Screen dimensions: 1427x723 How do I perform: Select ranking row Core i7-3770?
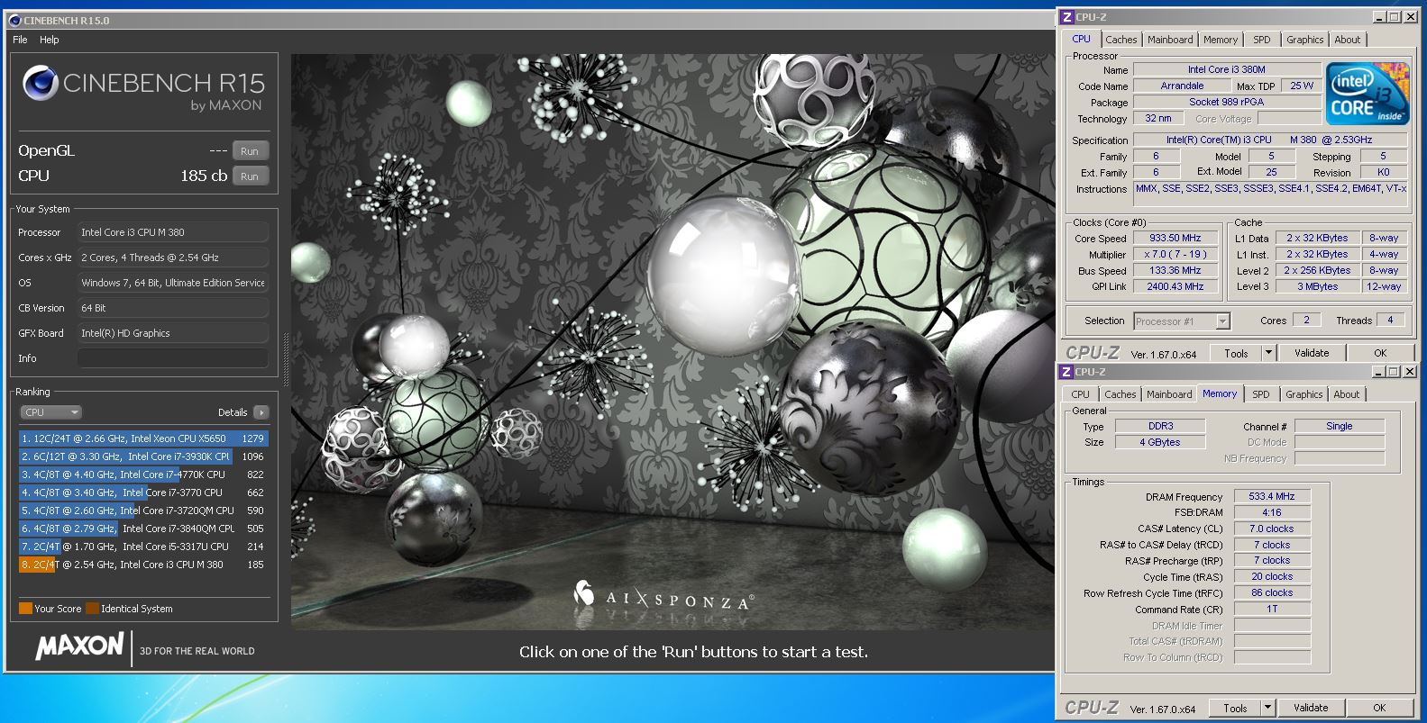point(143,493)
